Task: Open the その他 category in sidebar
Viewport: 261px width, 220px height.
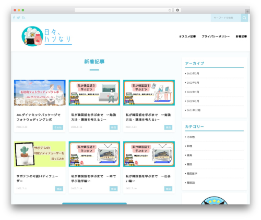Action: (x=190, y=137)
